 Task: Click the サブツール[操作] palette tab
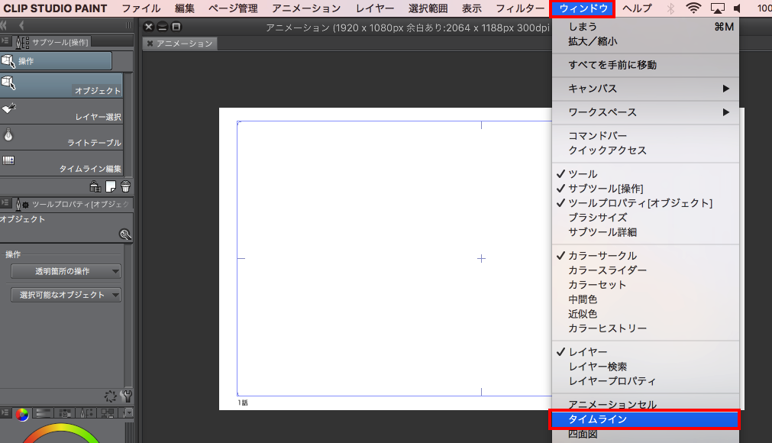[x=52, y=42]
